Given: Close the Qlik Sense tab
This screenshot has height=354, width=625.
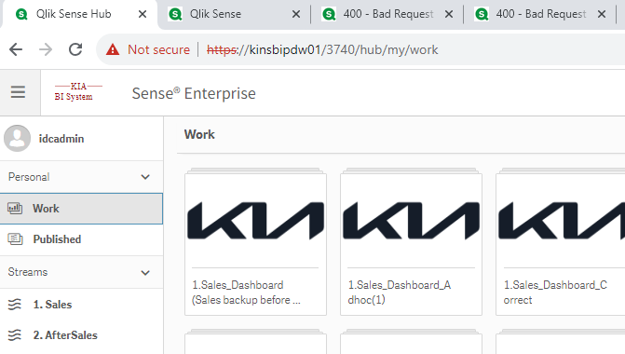Looking at the screenshot, I should pyautogui.click(x=296, y=14).
